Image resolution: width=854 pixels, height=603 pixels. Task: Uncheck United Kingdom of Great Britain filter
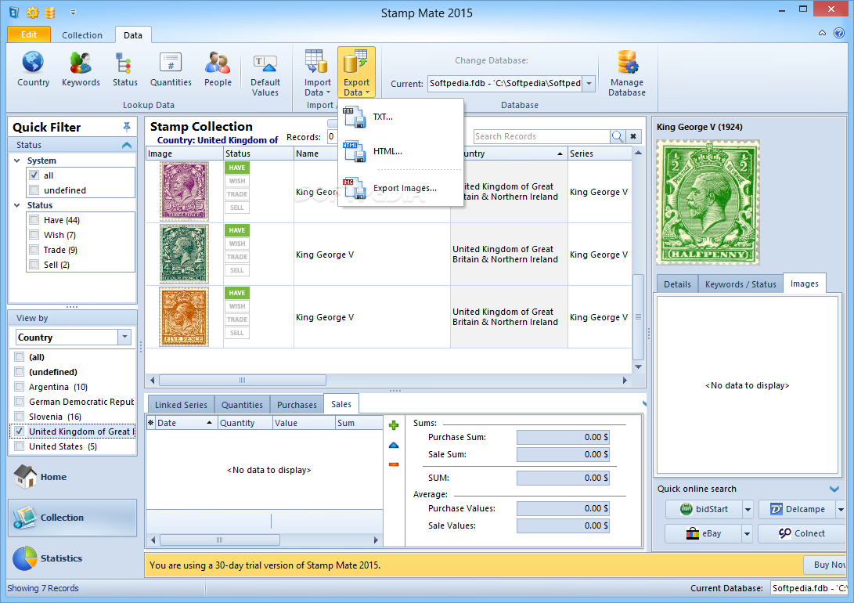pos(20,431)
